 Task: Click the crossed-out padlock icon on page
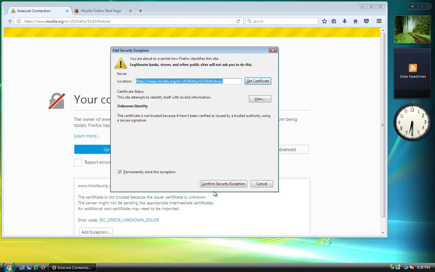point(57,101)
